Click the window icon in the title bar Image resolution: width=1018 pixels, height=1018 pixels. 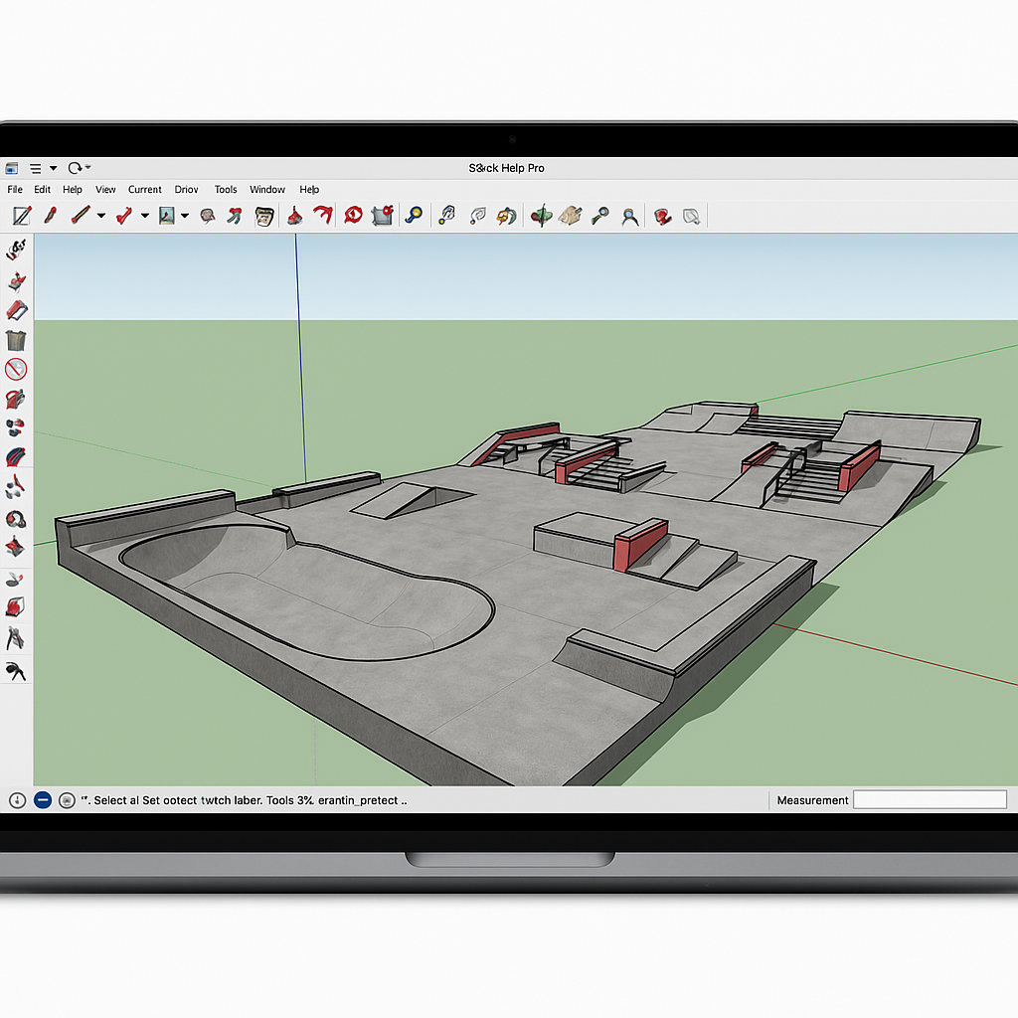tap(12, 168)
